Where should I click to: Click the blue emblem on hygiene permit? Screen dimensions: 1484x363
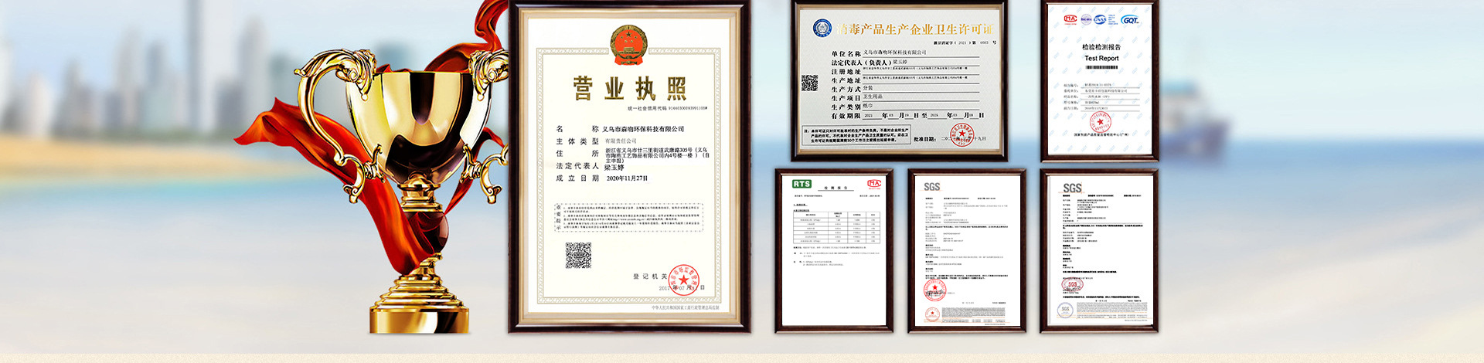tap(822, 29)
